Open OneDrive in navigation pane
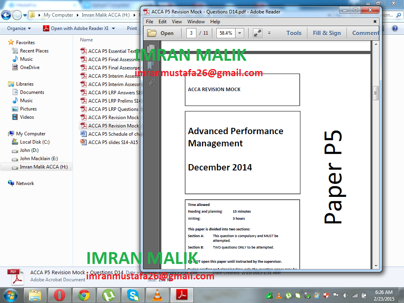The width and height of the screenshot is (404, 303). tap(30, 67)
